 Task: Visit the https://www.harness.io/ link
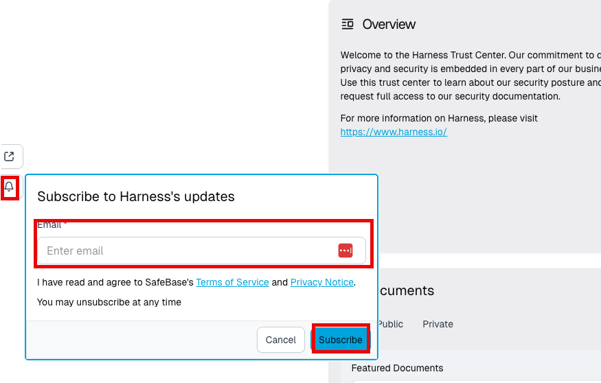tap(394, 132)
